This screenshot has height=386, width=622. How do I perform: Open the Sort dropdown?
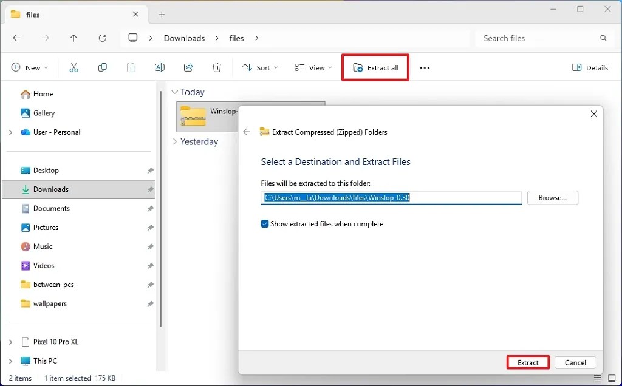[259, 67]
